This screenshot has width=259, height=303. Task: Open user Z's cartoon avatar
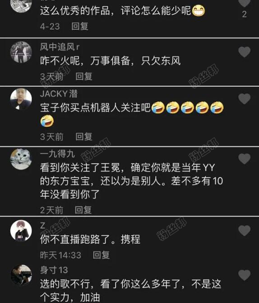(x=21, y=231)
